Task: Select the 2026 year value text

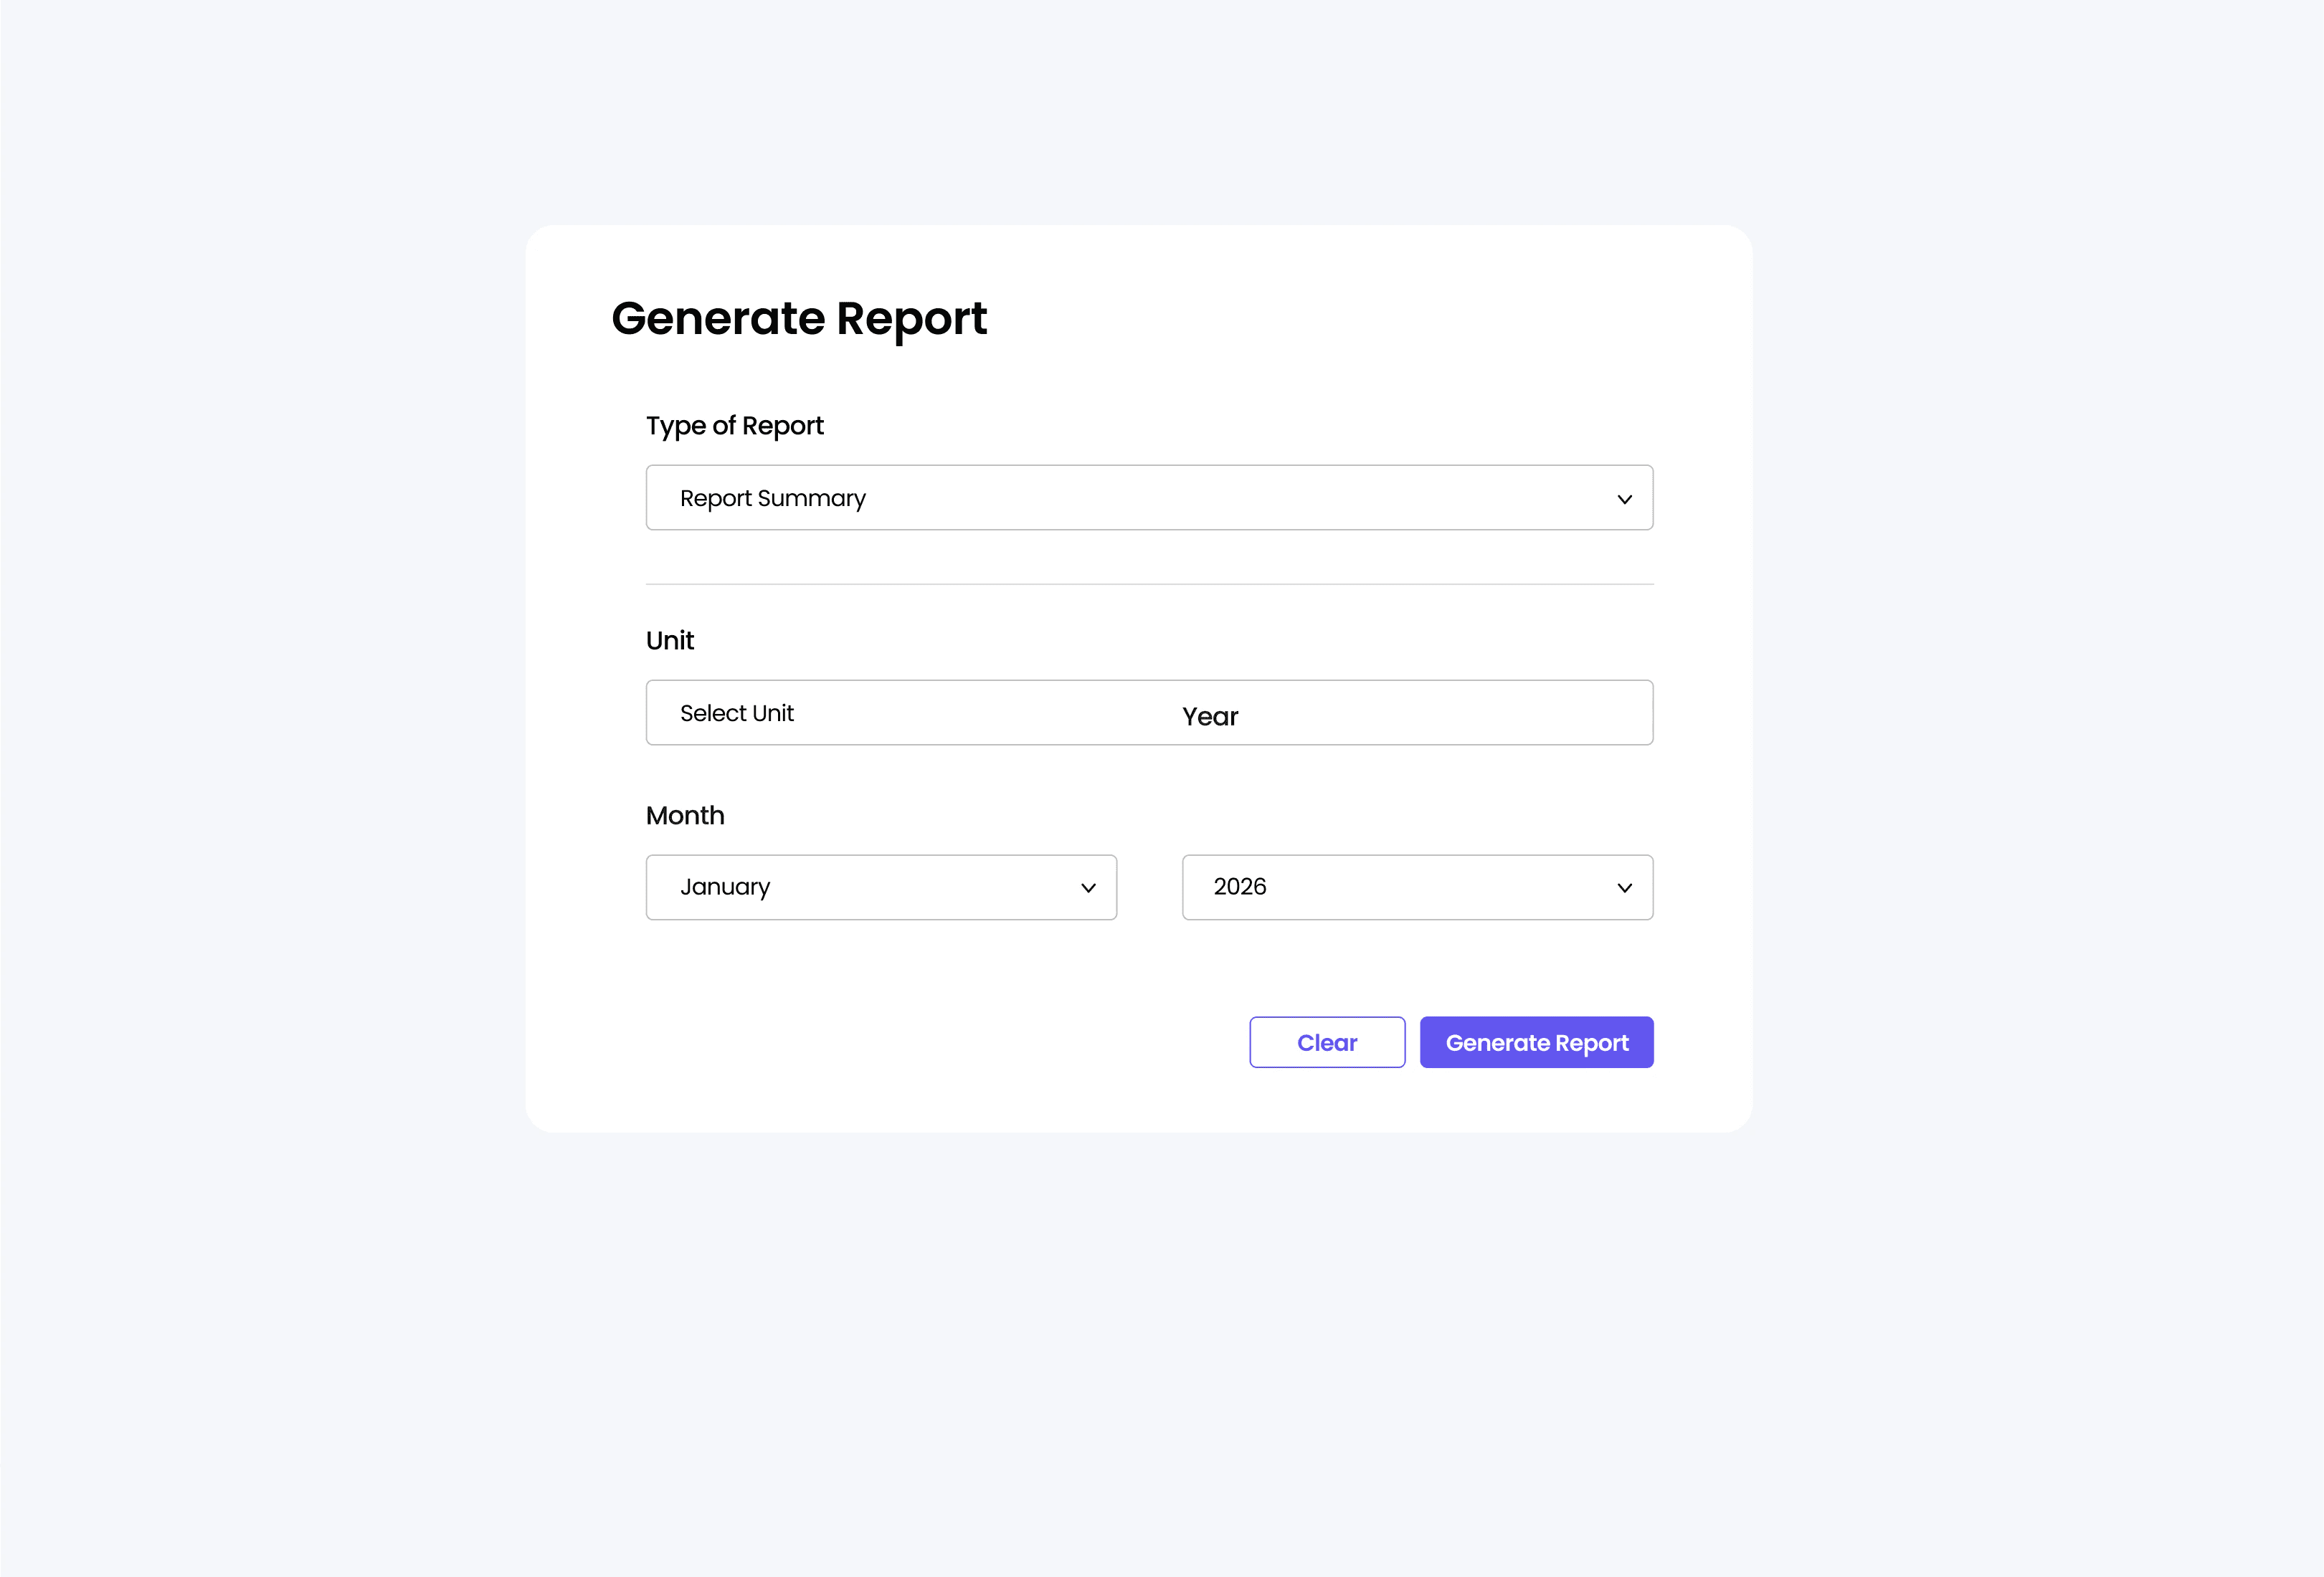Action: 1240,887
